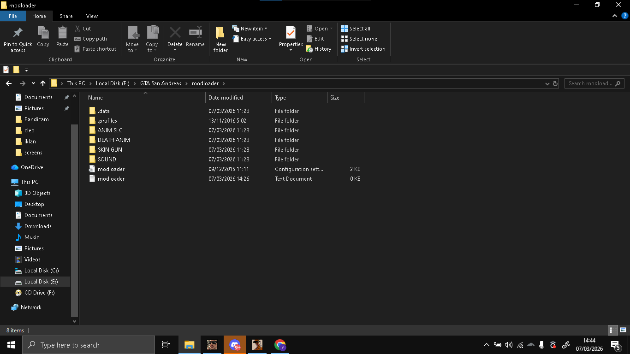630x354 pixels.
Task: Switch to Details view icon in status bar
Action: 612,330
